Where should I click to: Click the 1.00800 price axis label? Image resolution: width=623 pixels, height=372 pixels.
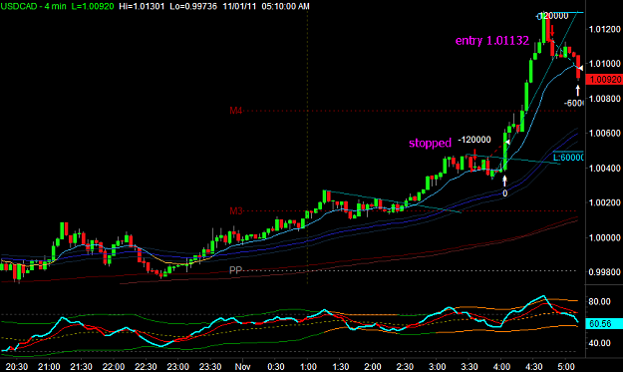pyautogui.click(x=604, y=99)
